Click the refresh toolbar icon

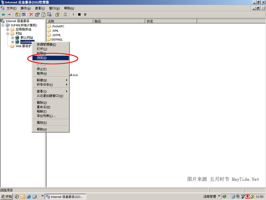coord(43,15)
